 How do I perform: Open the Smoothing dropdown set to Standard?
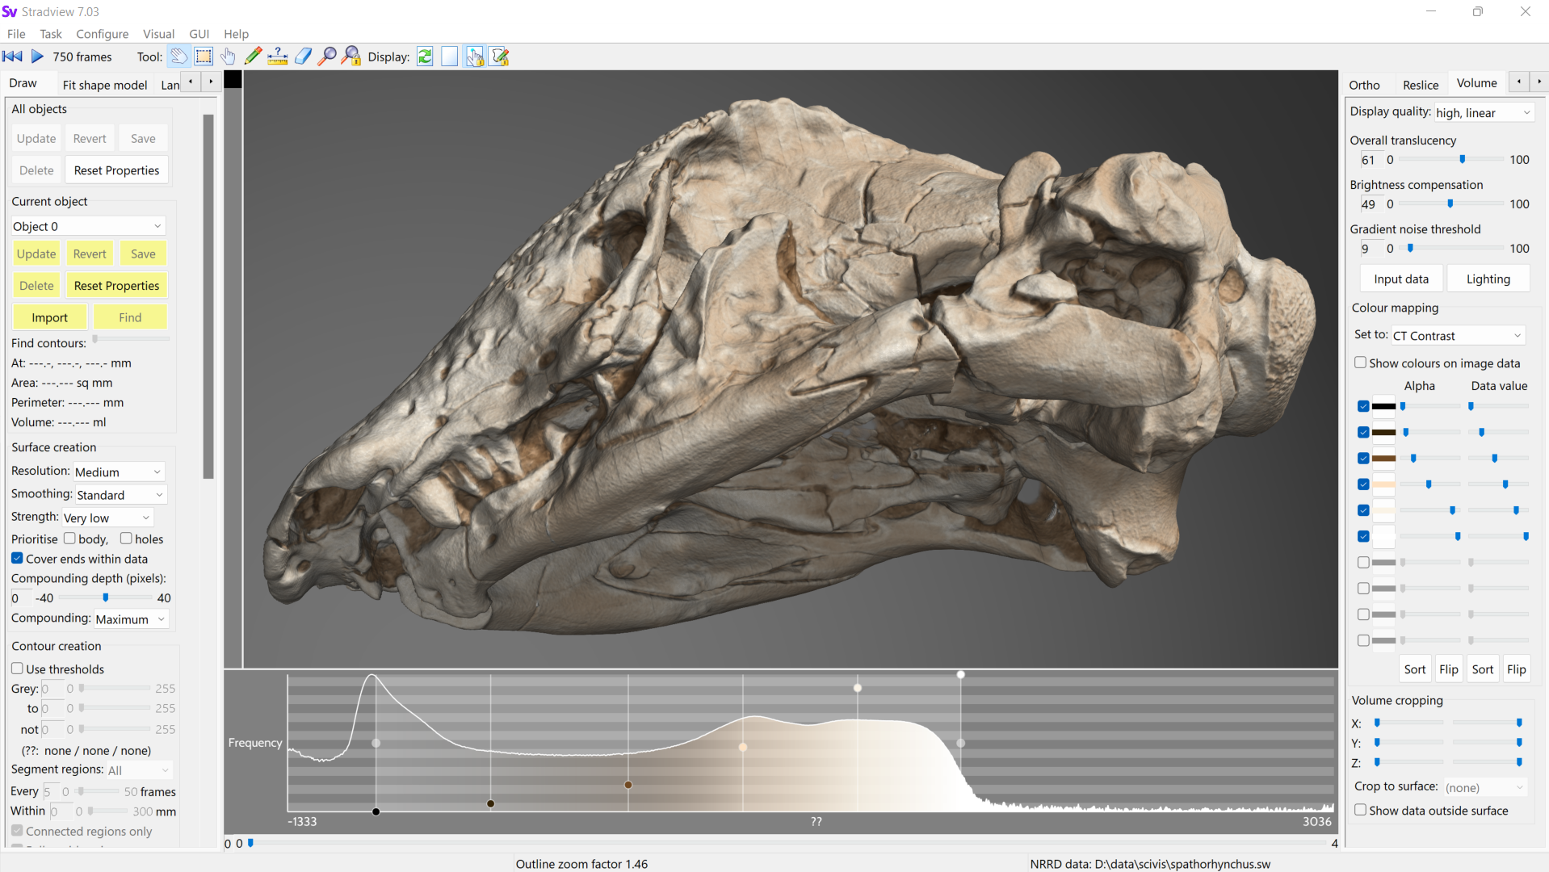coord(120,495)
